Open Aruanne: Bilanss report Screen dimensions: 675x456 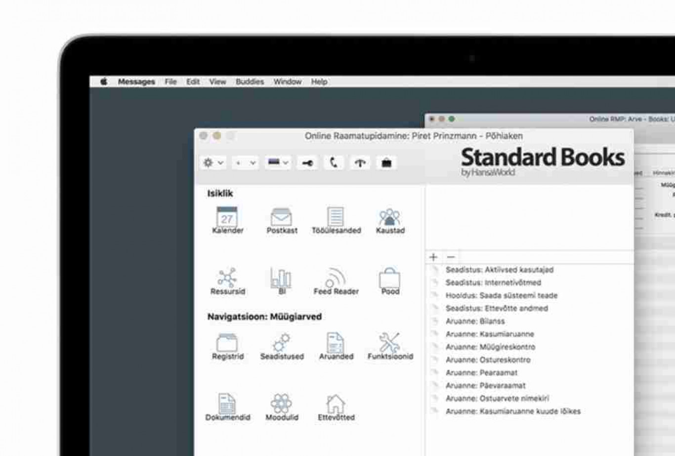coord(475,321)
